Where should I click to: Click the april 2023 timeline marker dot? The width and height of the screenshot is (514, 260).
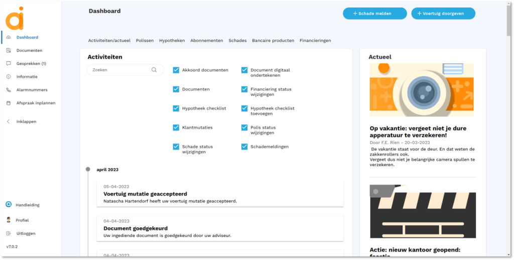tap(88, 170)
